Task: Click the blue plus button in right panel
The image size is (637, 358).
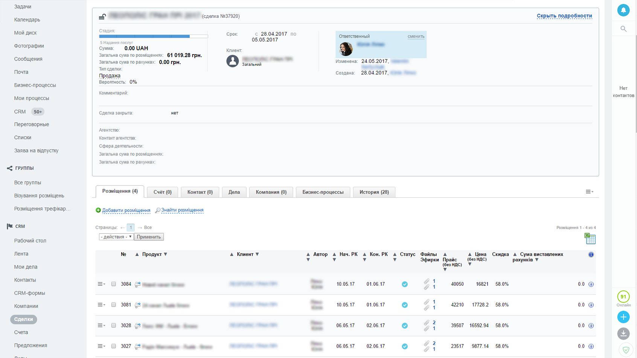Action: tap(623, 317)
